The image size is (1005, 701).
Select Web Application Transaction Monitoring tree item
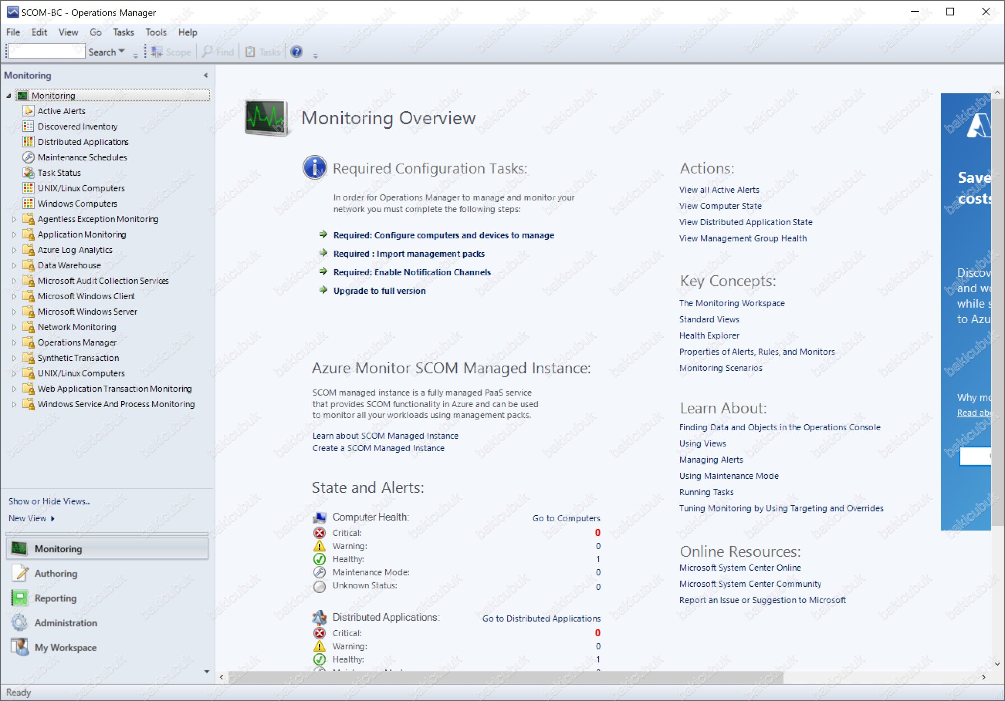coord(115,388)
